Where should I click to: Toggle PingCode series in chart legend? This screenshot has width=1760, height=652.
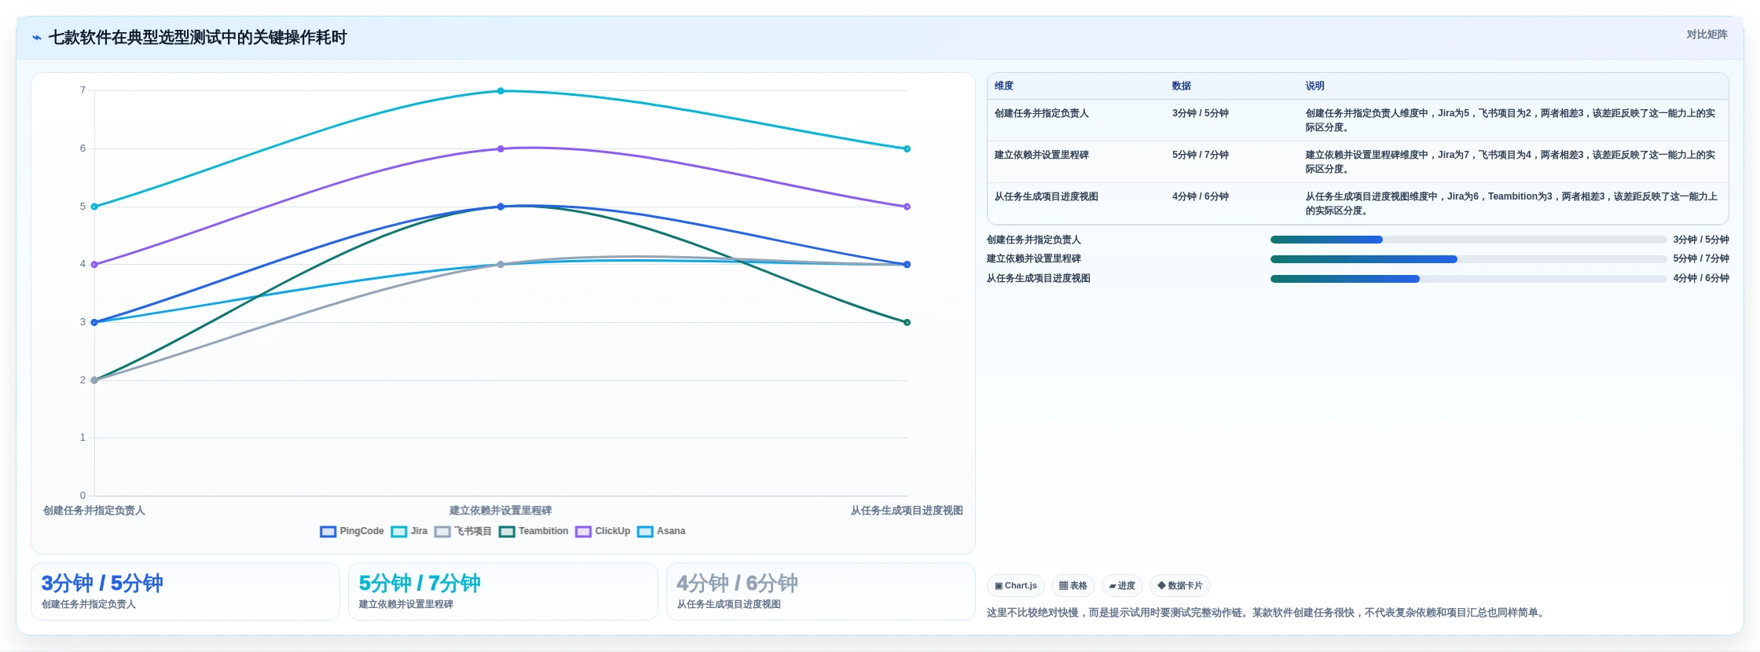coord(352,532)
